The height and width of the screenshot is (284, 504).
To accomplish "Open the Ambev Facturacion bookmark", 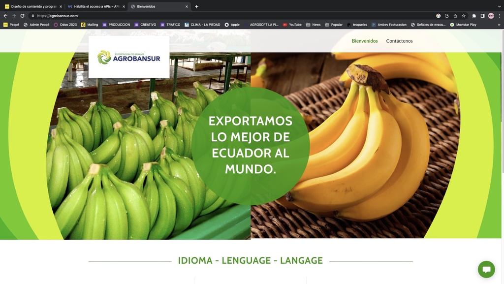I will [389, 25].
